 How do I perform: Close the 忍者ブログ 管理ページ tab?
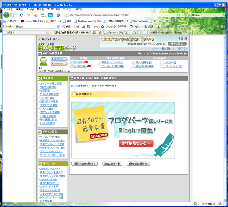[94, 33]
